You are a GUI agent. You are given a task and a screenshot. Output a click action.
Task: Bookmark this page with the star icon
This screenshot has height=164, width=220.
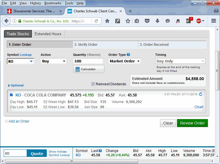click(x=128, y=21)
